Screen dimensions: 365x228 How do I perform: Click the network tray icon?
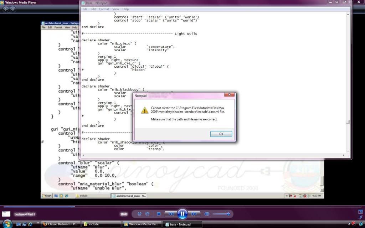pos(361,224)
